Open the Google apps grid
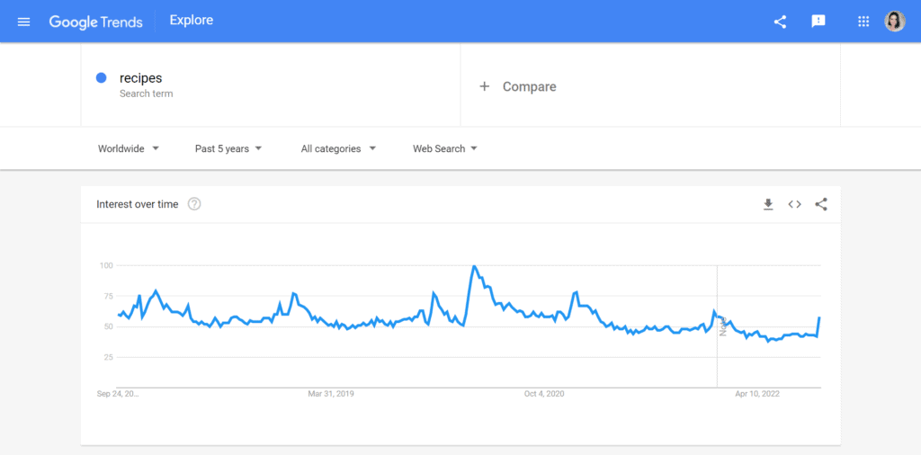 863,22
